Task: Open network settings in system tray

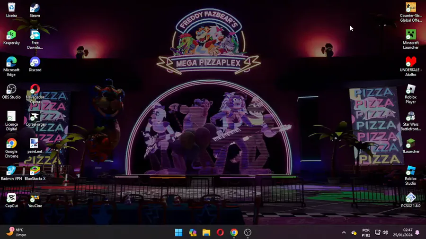Action: pyautogui.click(x=378, y=232)
